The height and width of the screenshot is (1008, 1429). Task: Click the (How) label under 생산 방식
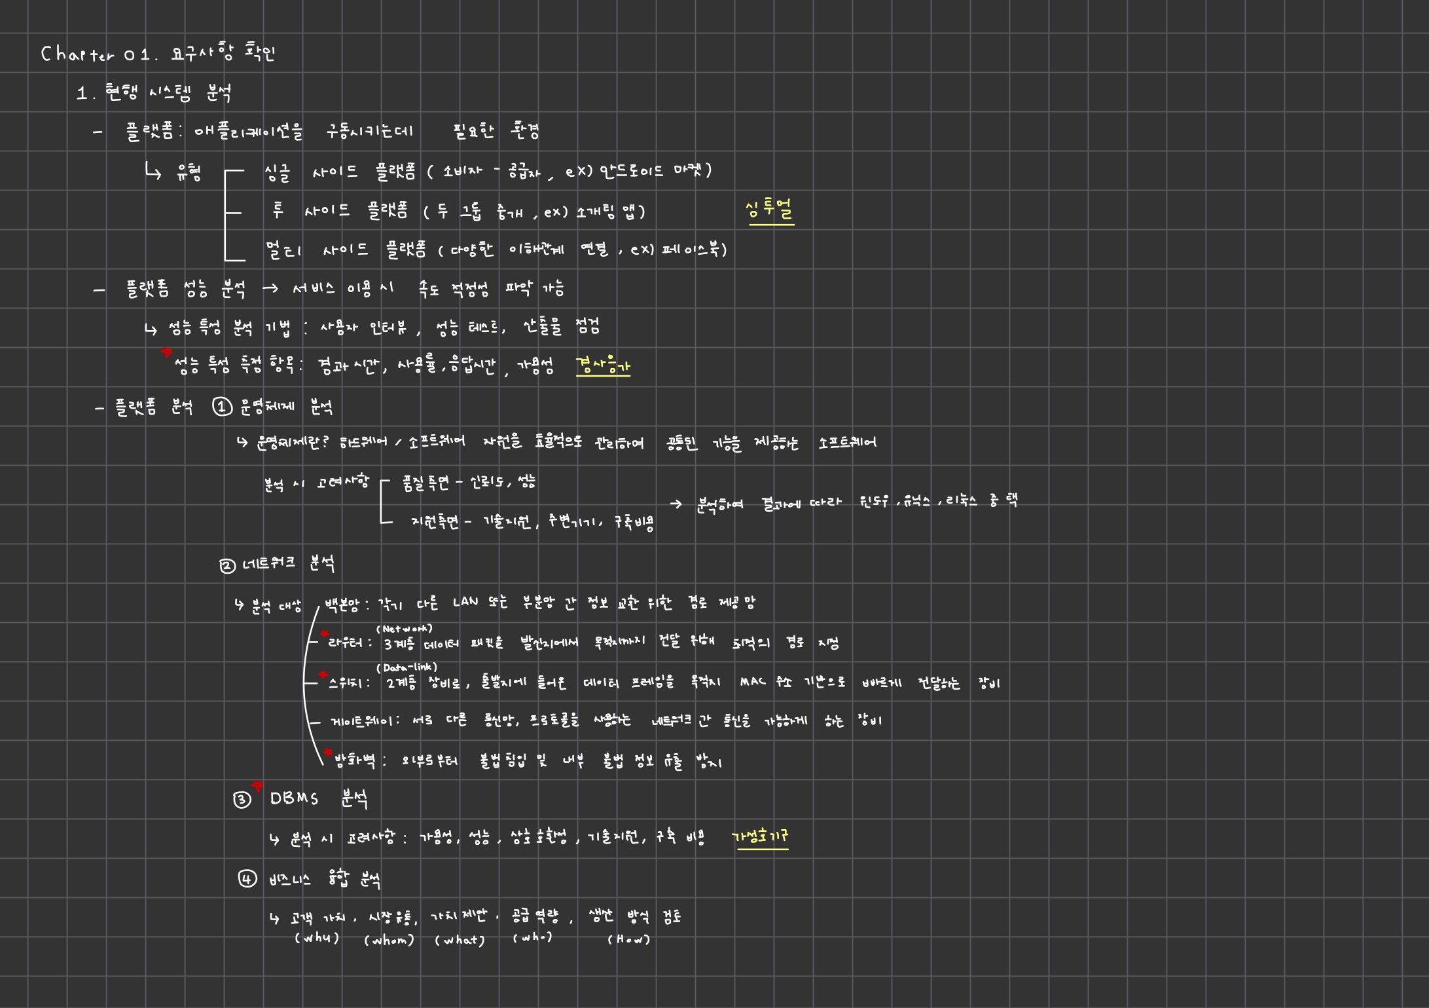click(628, 939)
